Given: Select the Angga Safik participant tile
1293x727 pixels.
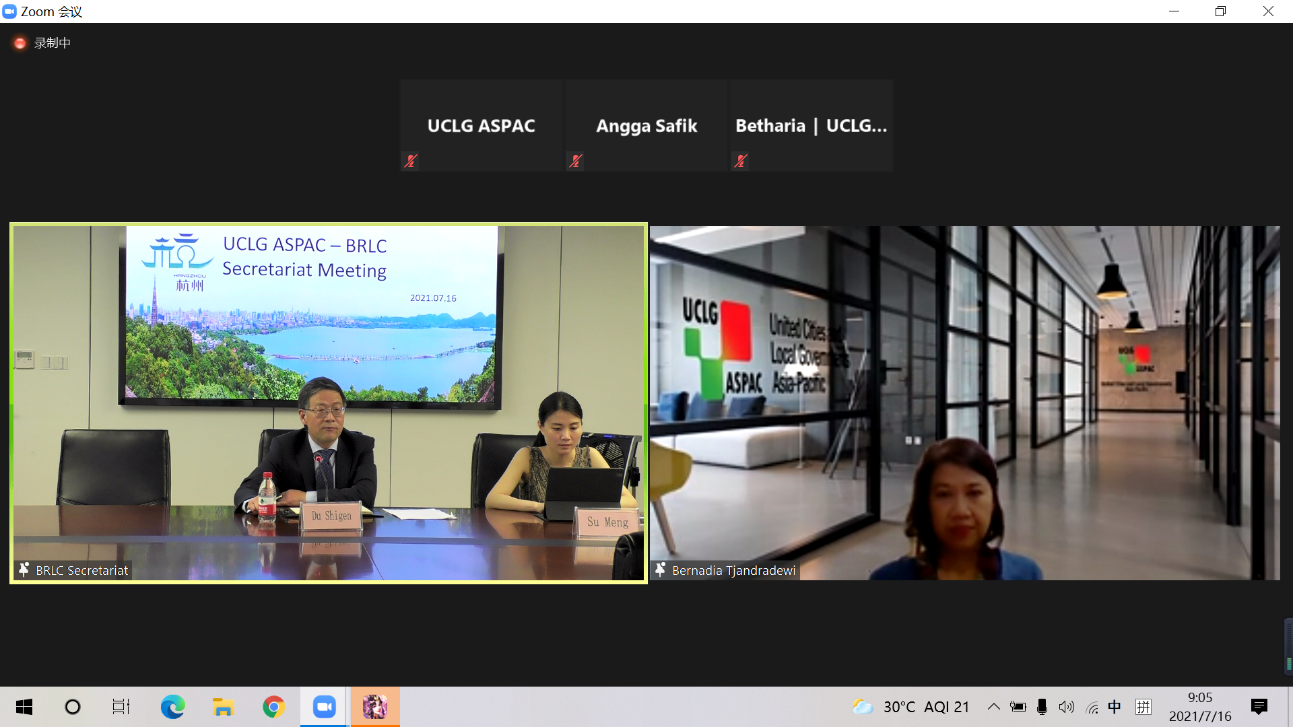Looking at the screenshot, I should pos(646,125).
